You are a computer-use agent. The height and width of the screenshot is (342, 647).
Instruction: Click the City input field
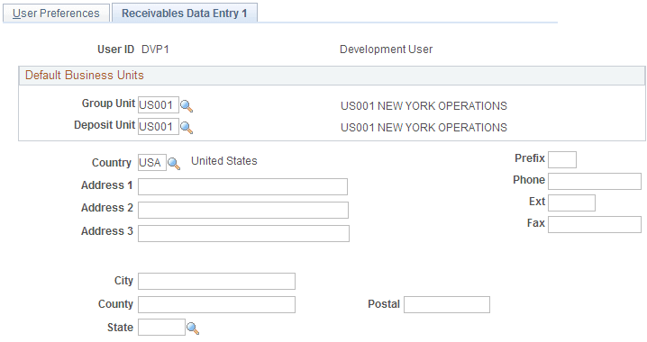tap(216, 281)
